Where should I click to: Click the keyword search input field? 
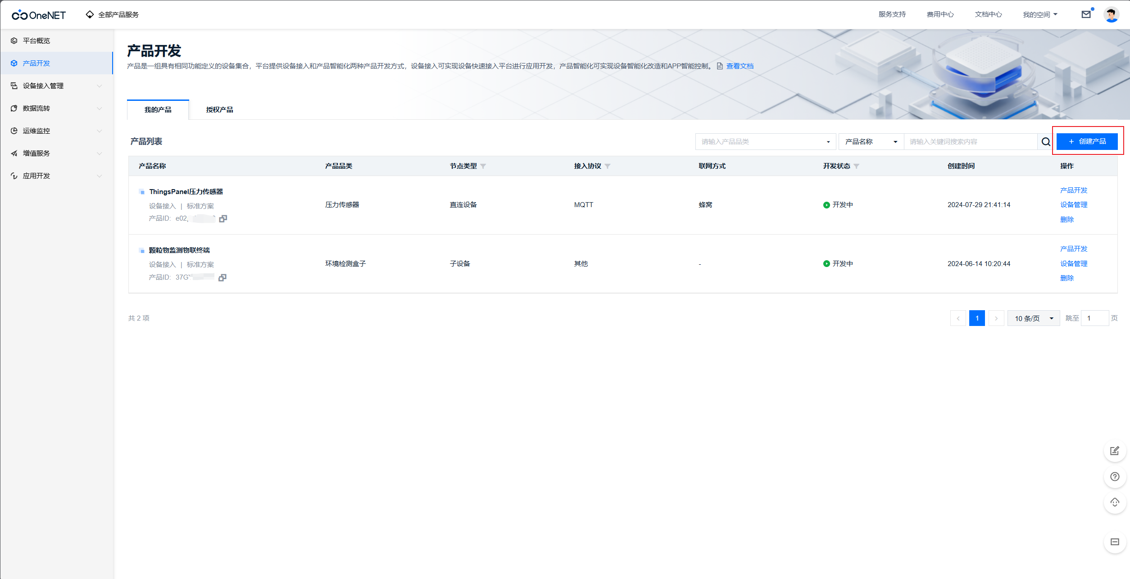coord(970,142)
